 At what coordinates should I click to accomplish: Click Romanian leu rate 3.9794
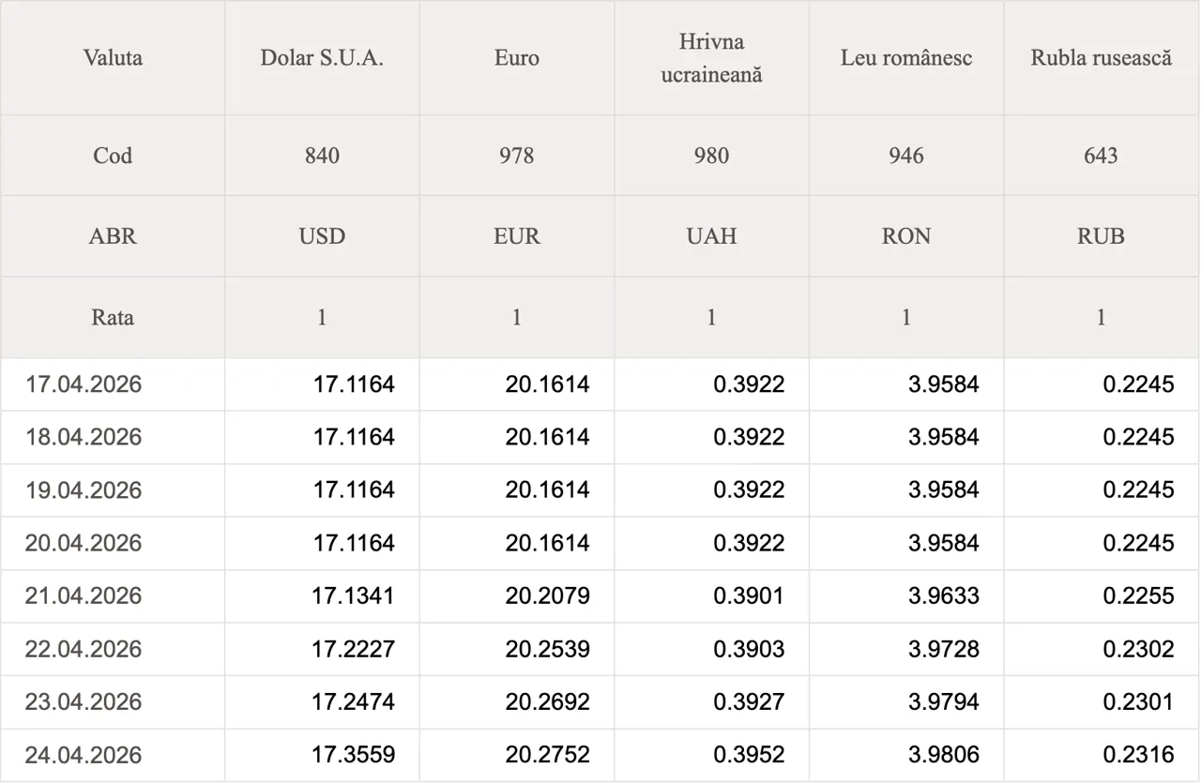point(944,702)
